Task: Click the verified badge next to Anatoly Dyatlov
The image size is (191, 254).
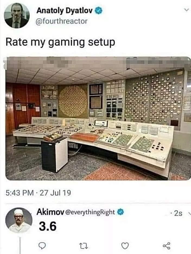Action: tap(98, 11)
